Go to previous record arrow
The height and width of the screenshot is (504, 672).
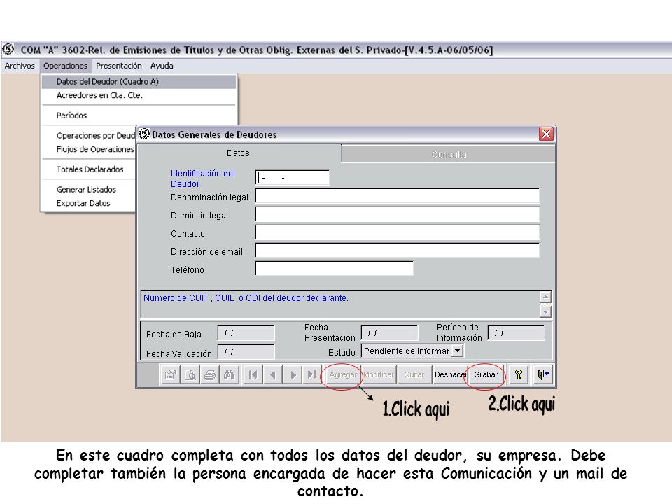(x=272, y=375)
